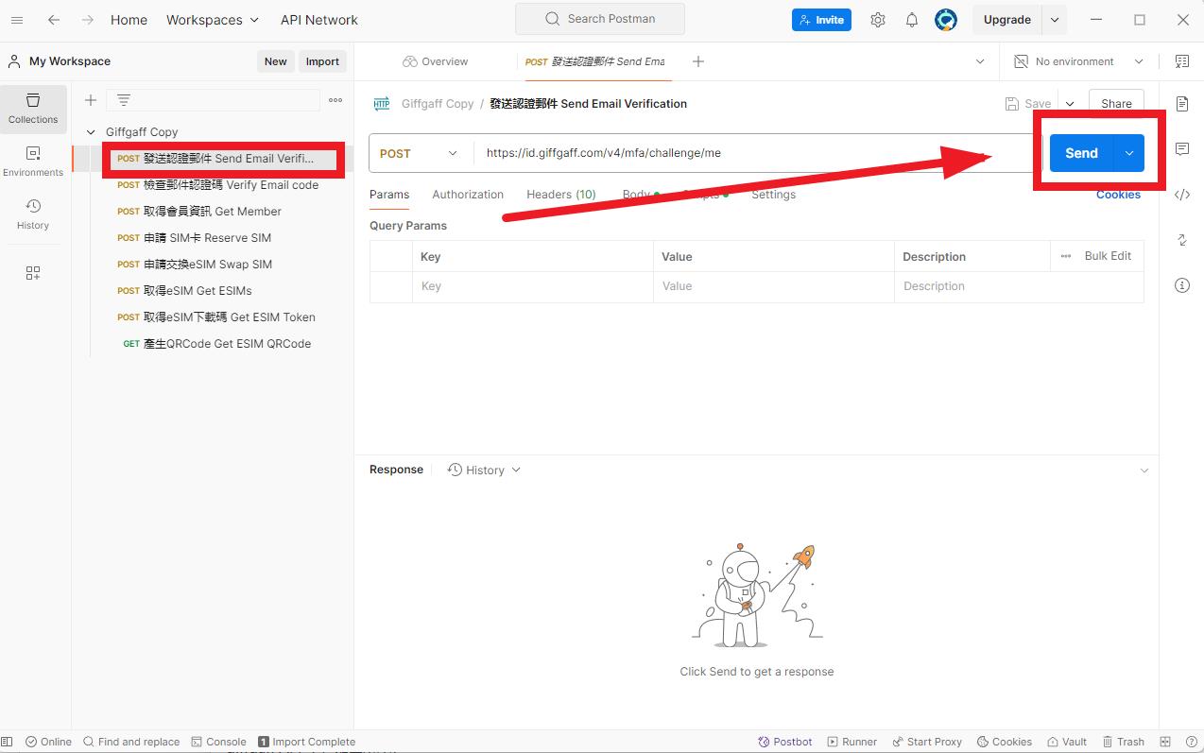1204x753 pixels.
Task: Create a new collection with plus icon
Action: point(91,100)
